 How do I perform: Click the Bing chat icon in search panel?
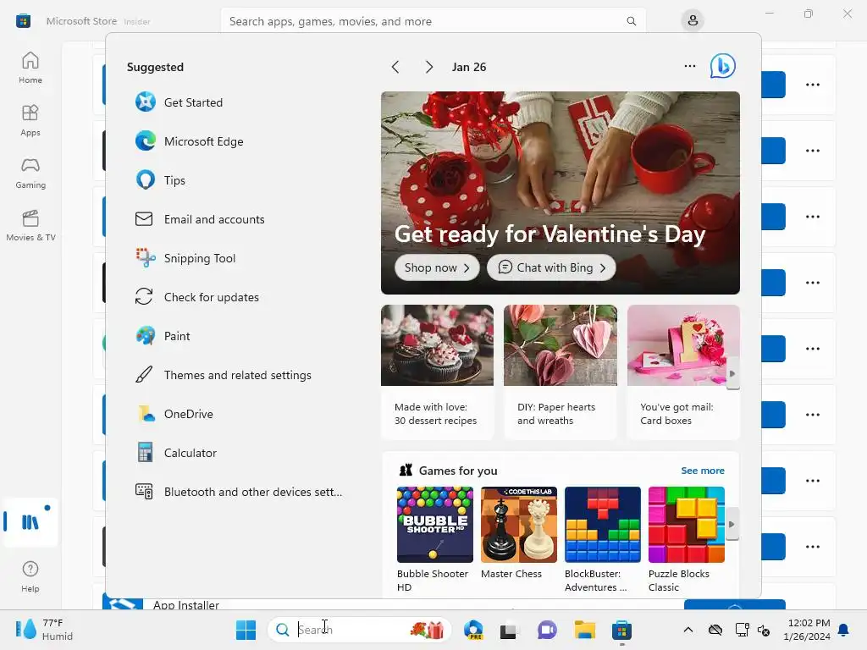[x=723, y=66]
